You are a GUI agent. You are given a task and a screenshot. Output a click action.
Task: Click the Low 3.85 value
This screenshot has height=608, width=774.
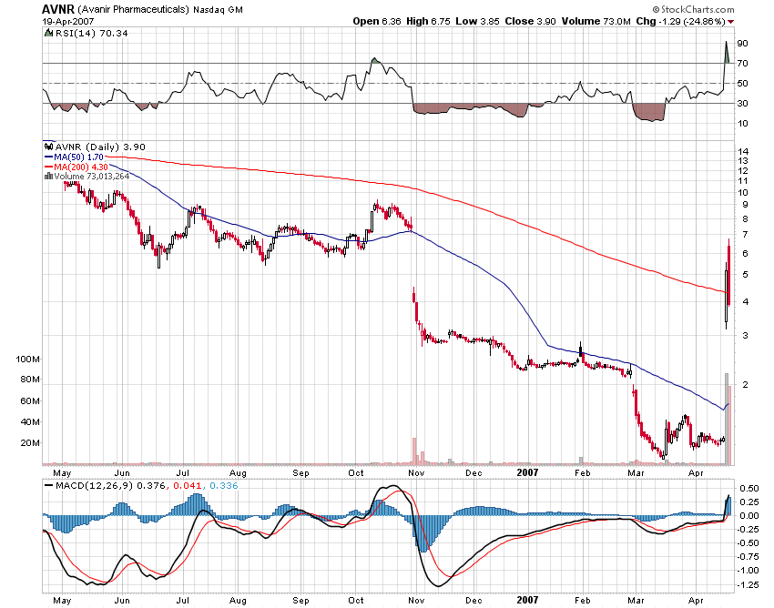click(x=477, y=21)
